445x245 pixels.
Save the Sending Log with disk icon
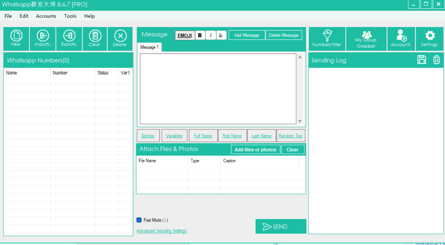422,60
